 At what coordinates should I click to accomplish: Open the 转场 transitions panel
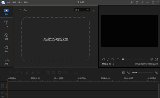(x=6, y=61)
